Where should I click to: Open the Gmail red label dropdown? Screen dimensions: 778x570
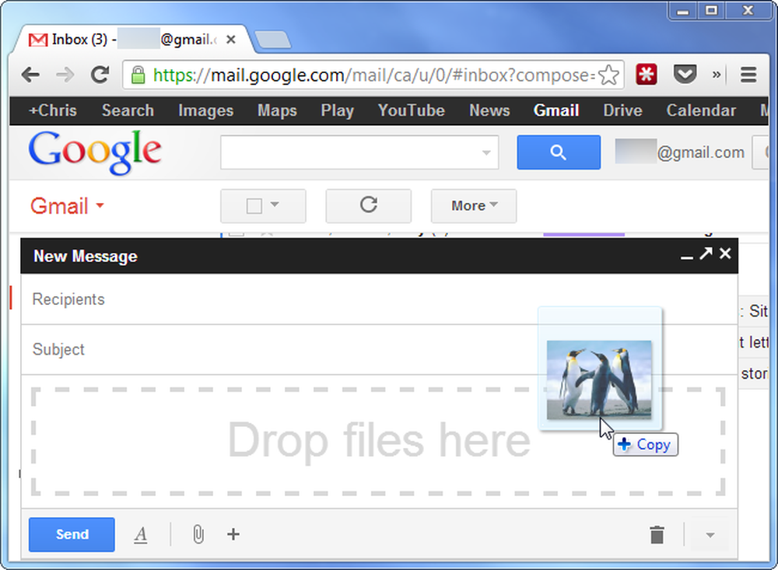click(x=67, y=206)
